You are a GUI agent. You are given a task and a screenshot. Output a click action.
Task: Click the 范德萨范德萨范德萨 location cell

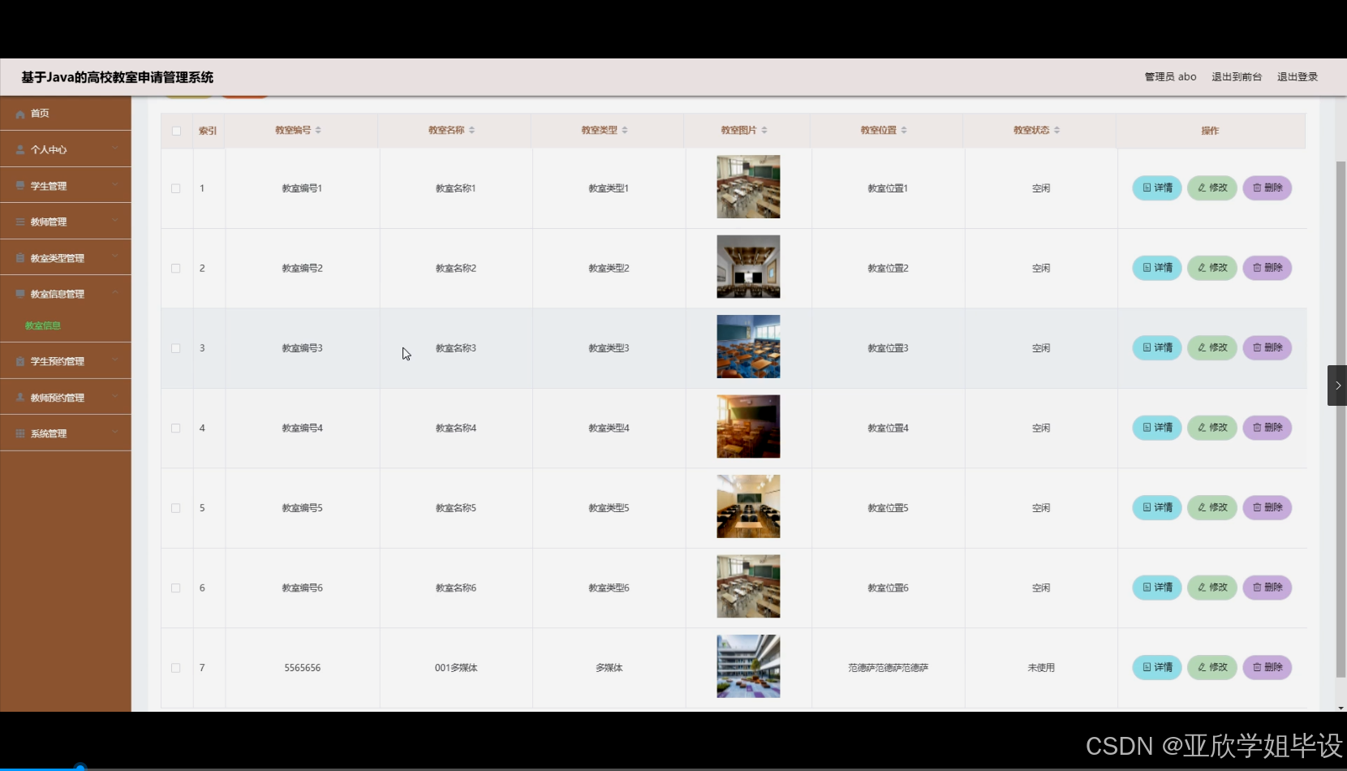889,668
